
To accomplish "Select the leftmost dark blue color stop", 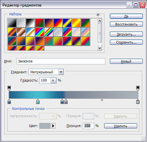I will pyautogui.click(x=9, y=102).
